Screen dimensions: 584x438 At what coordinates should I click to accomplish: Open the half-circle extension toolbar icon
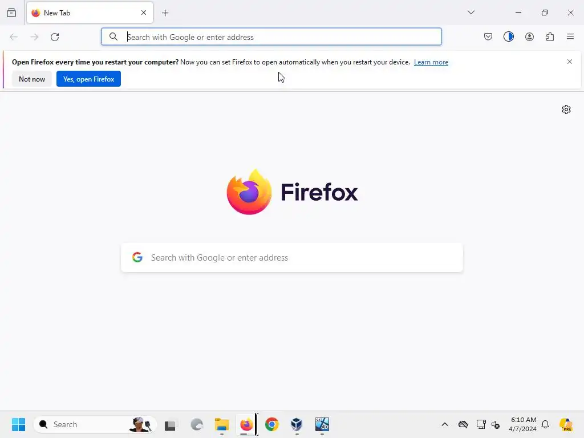point(509,36)
